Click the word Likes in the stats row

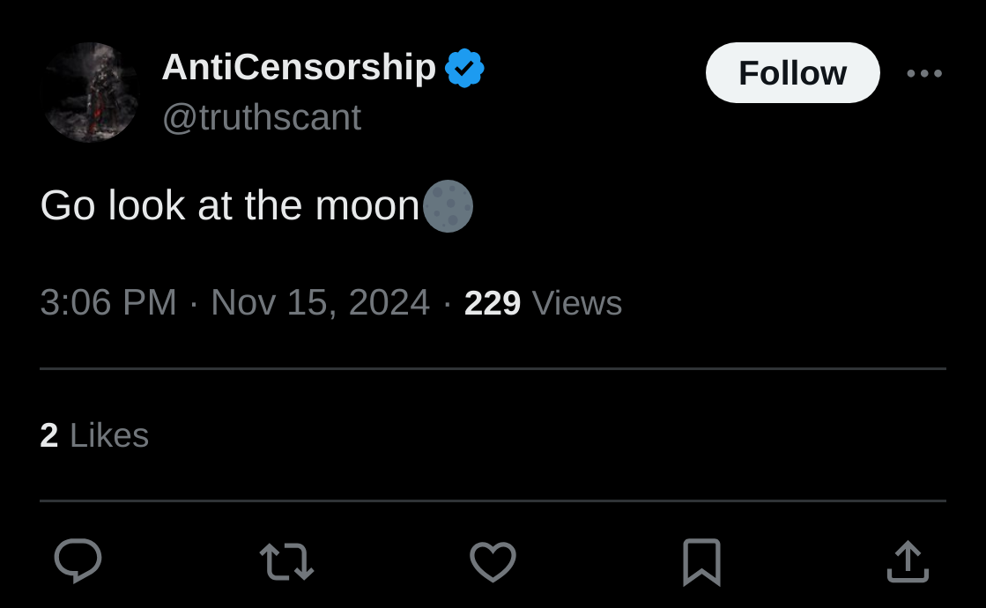click(109, 435)
